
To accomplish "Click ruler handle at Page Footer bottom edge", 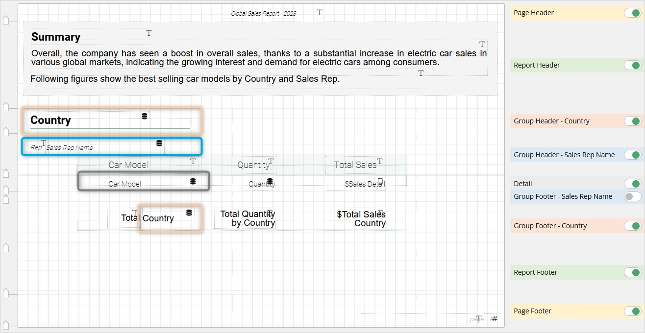I will coord(6,325).
